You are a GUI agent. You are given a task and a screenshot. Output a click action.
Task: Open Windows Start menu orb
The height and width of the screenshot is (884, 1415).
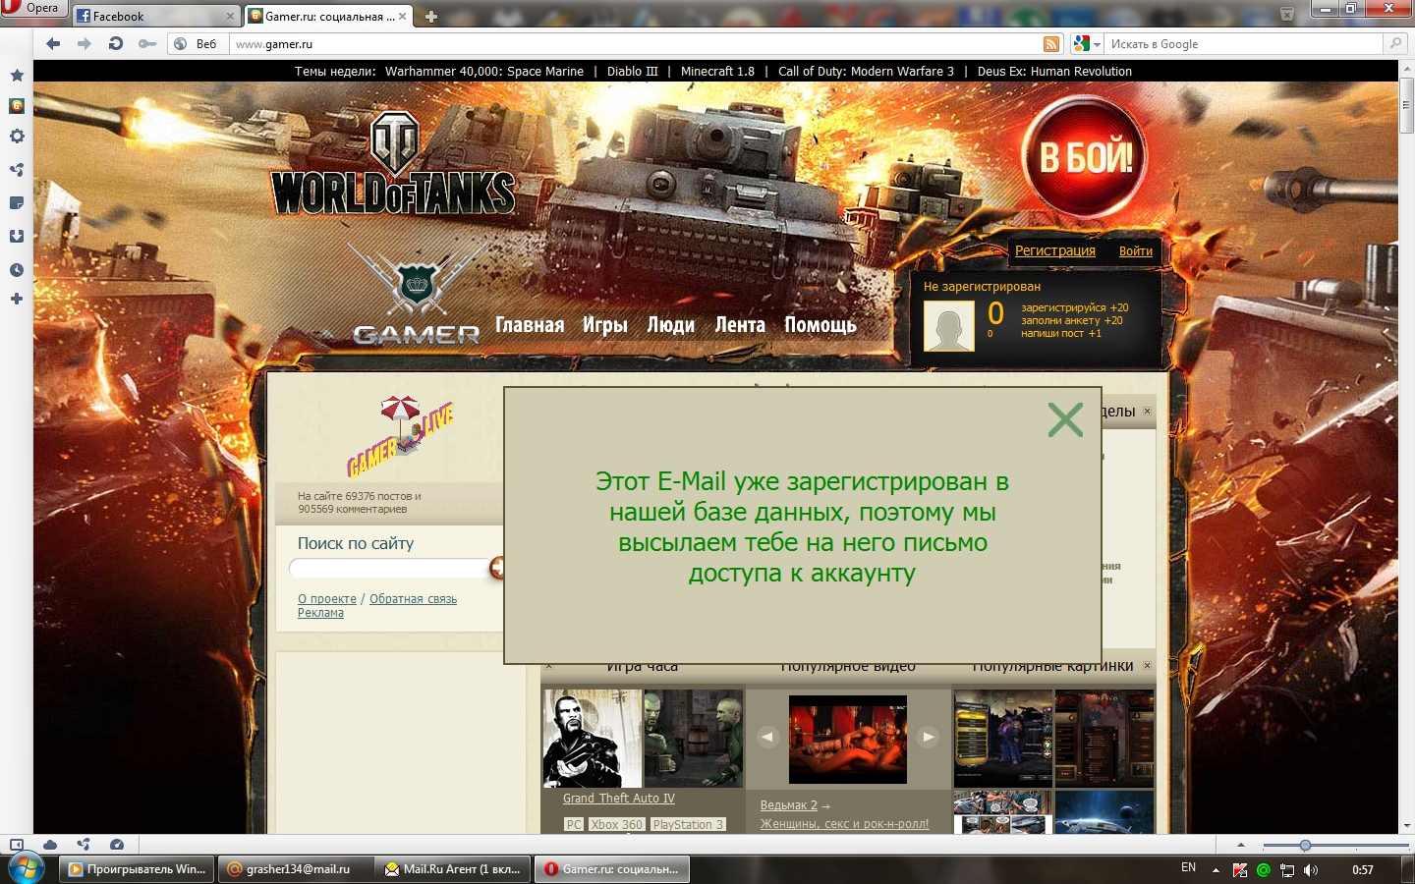pos(28,869)
